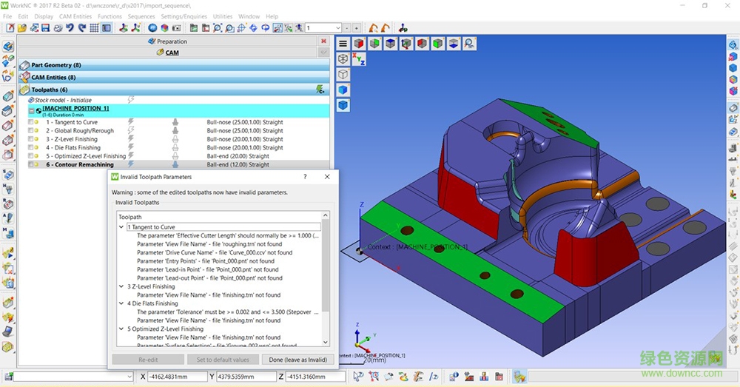Click the lightning icon for Contour Remachining

132,164
